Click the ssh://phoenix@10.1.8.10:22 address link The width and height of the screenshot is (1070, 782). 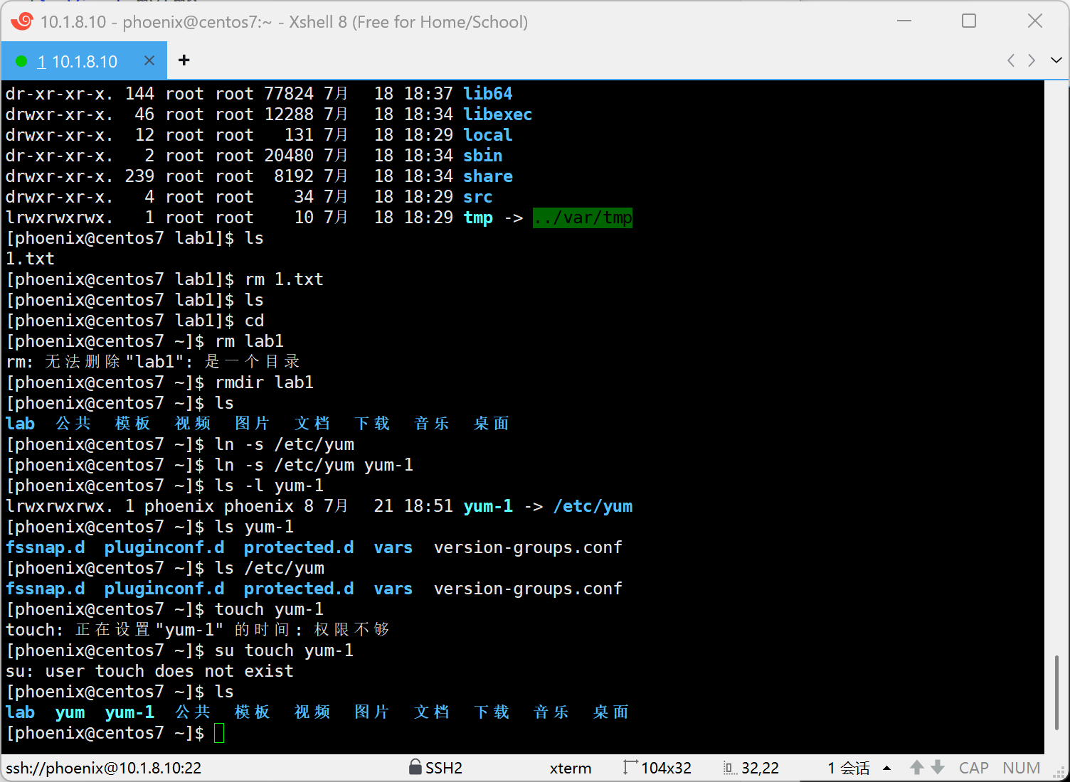(104, 768)
